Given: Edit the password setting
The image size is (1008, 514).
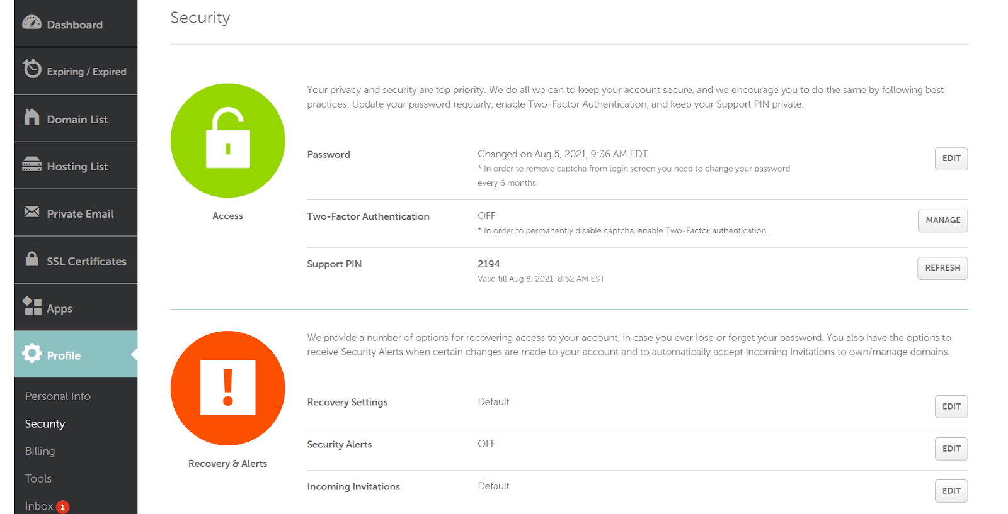Looking at the screenshot, I should [x=951, y=159].
